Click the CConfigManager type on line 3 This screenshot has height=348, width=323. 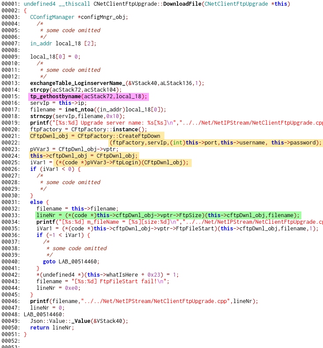pos(52,17)
